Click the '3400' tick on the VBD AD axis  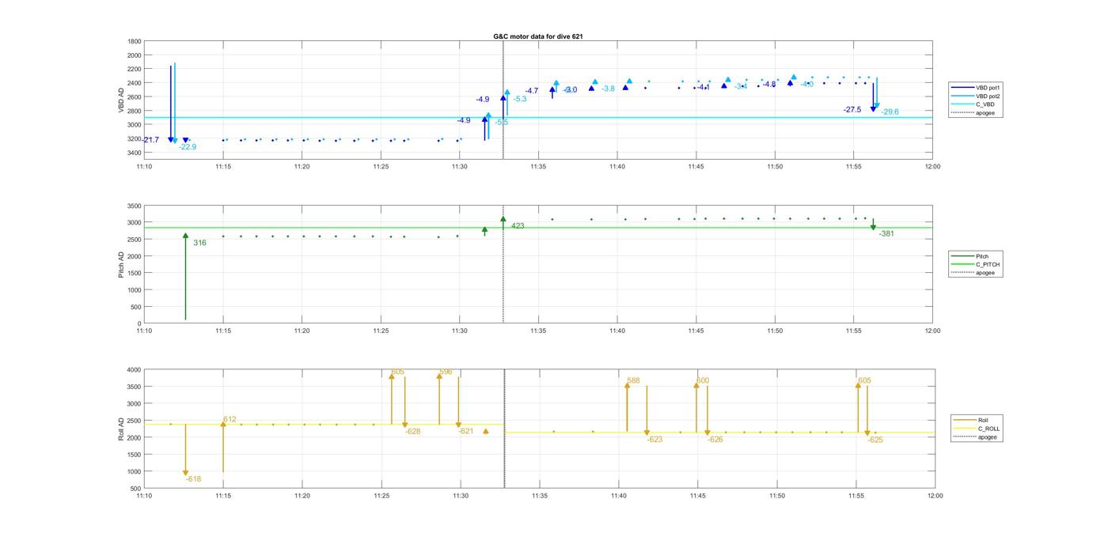point(135,152)
